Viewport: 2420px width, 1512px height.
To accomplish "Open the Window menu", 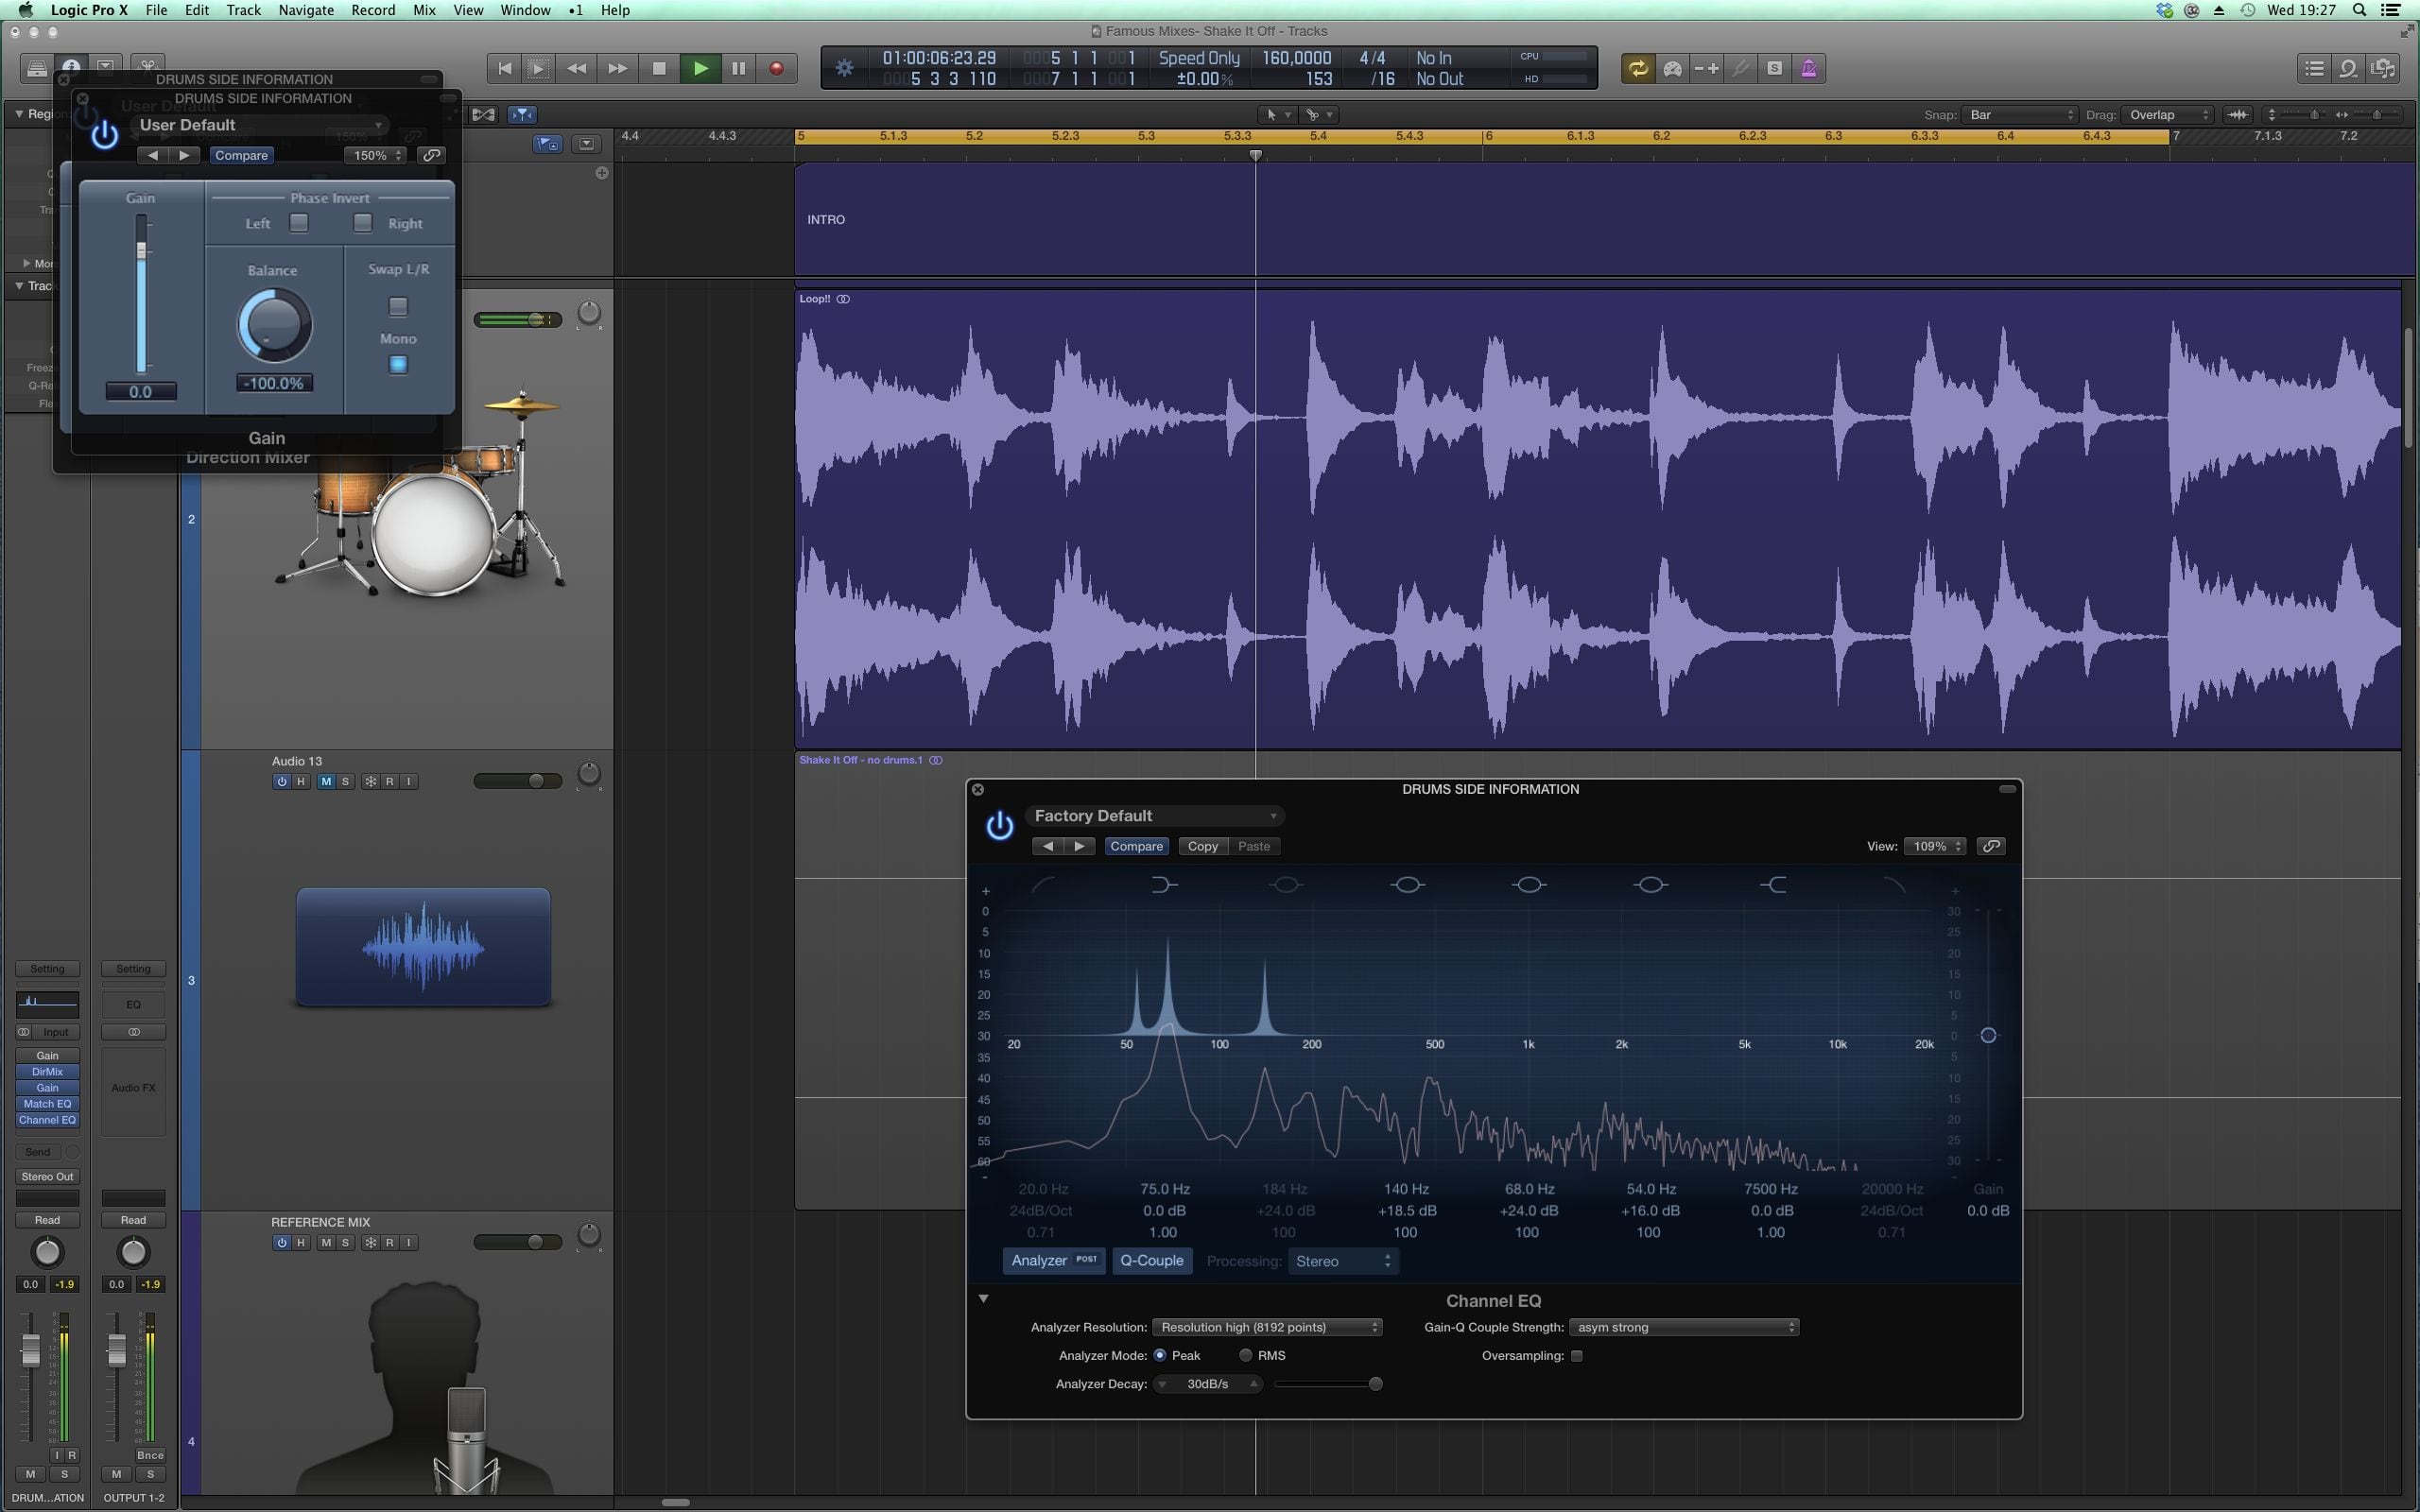I will point(525,10).
